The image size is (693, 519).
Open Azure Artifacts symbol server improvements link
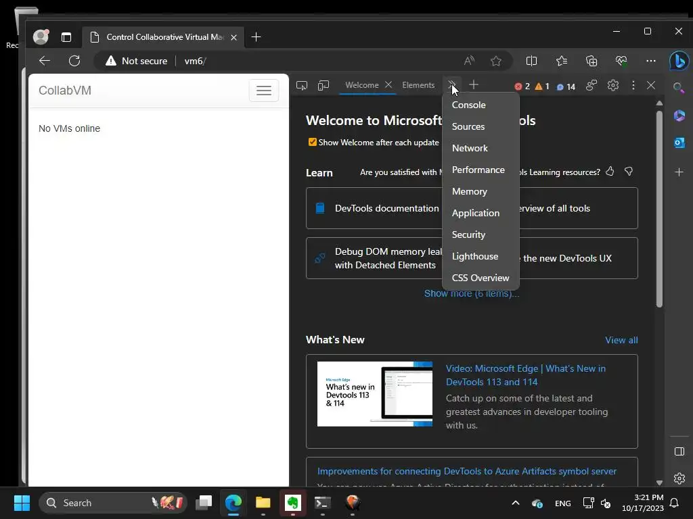click(x=467, y=471)
